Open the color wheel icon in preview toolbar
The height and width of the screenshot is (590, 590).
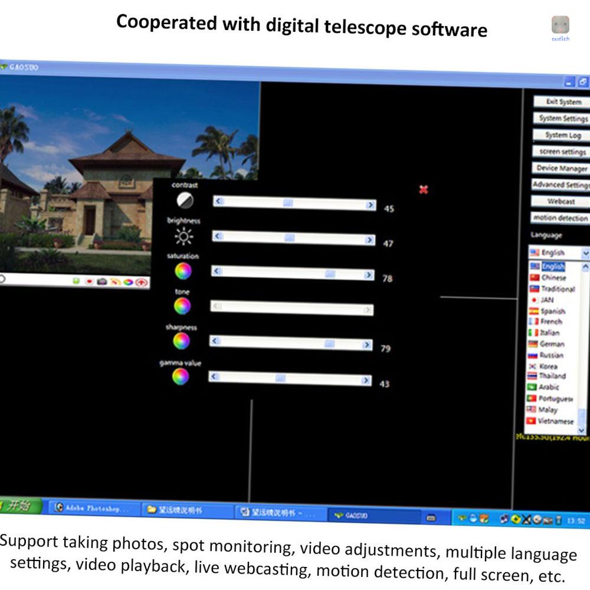127,282
